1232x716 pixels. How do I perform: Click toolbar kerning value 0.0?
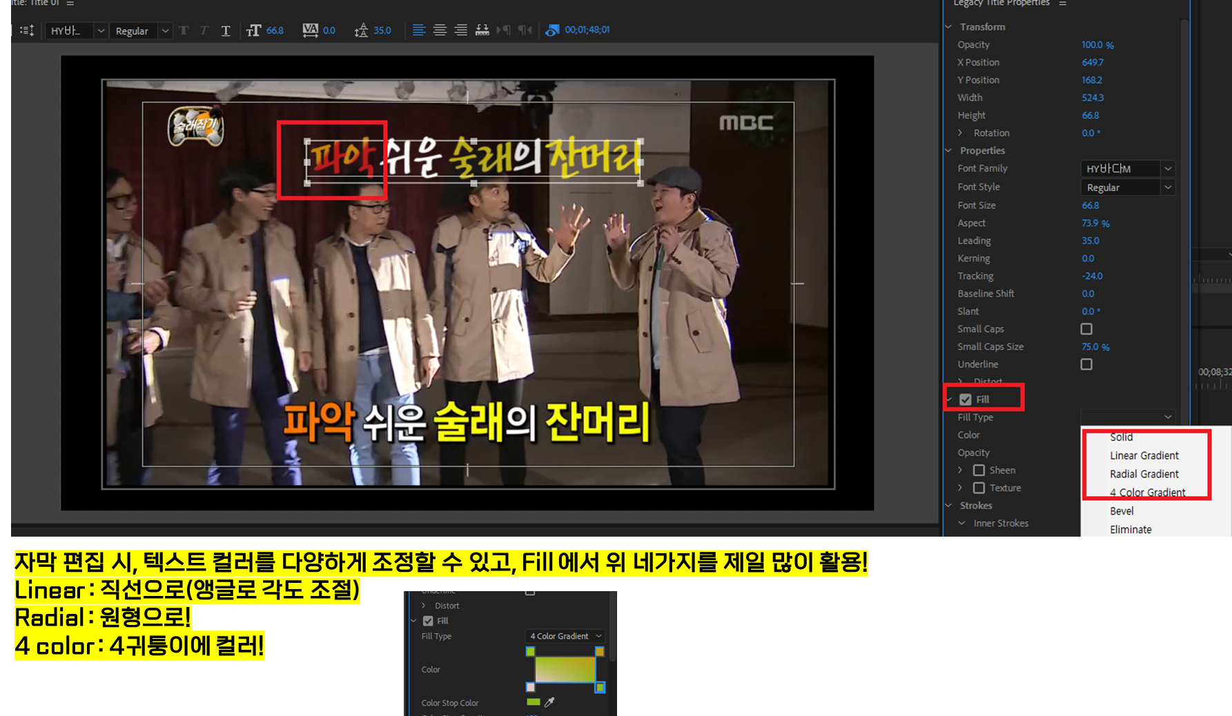[x=329, y=30]
